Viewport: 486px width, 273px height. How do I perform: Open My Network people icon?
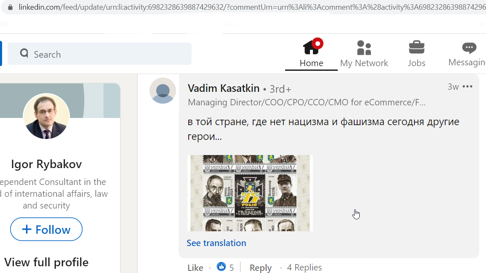coord(364,48)
